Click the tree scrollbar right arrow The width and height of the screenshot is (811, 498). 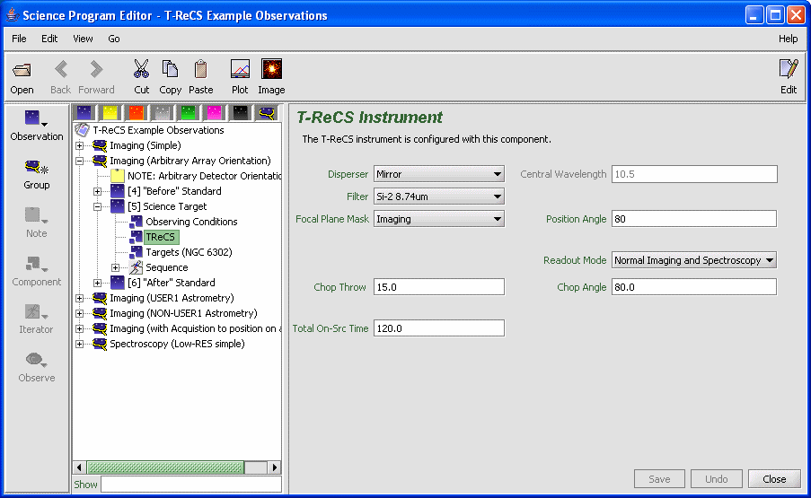click(x=275, y=467)
